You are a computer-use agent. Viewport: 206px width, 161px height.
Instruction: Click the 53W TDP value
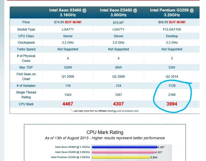[x=172, y=68]
